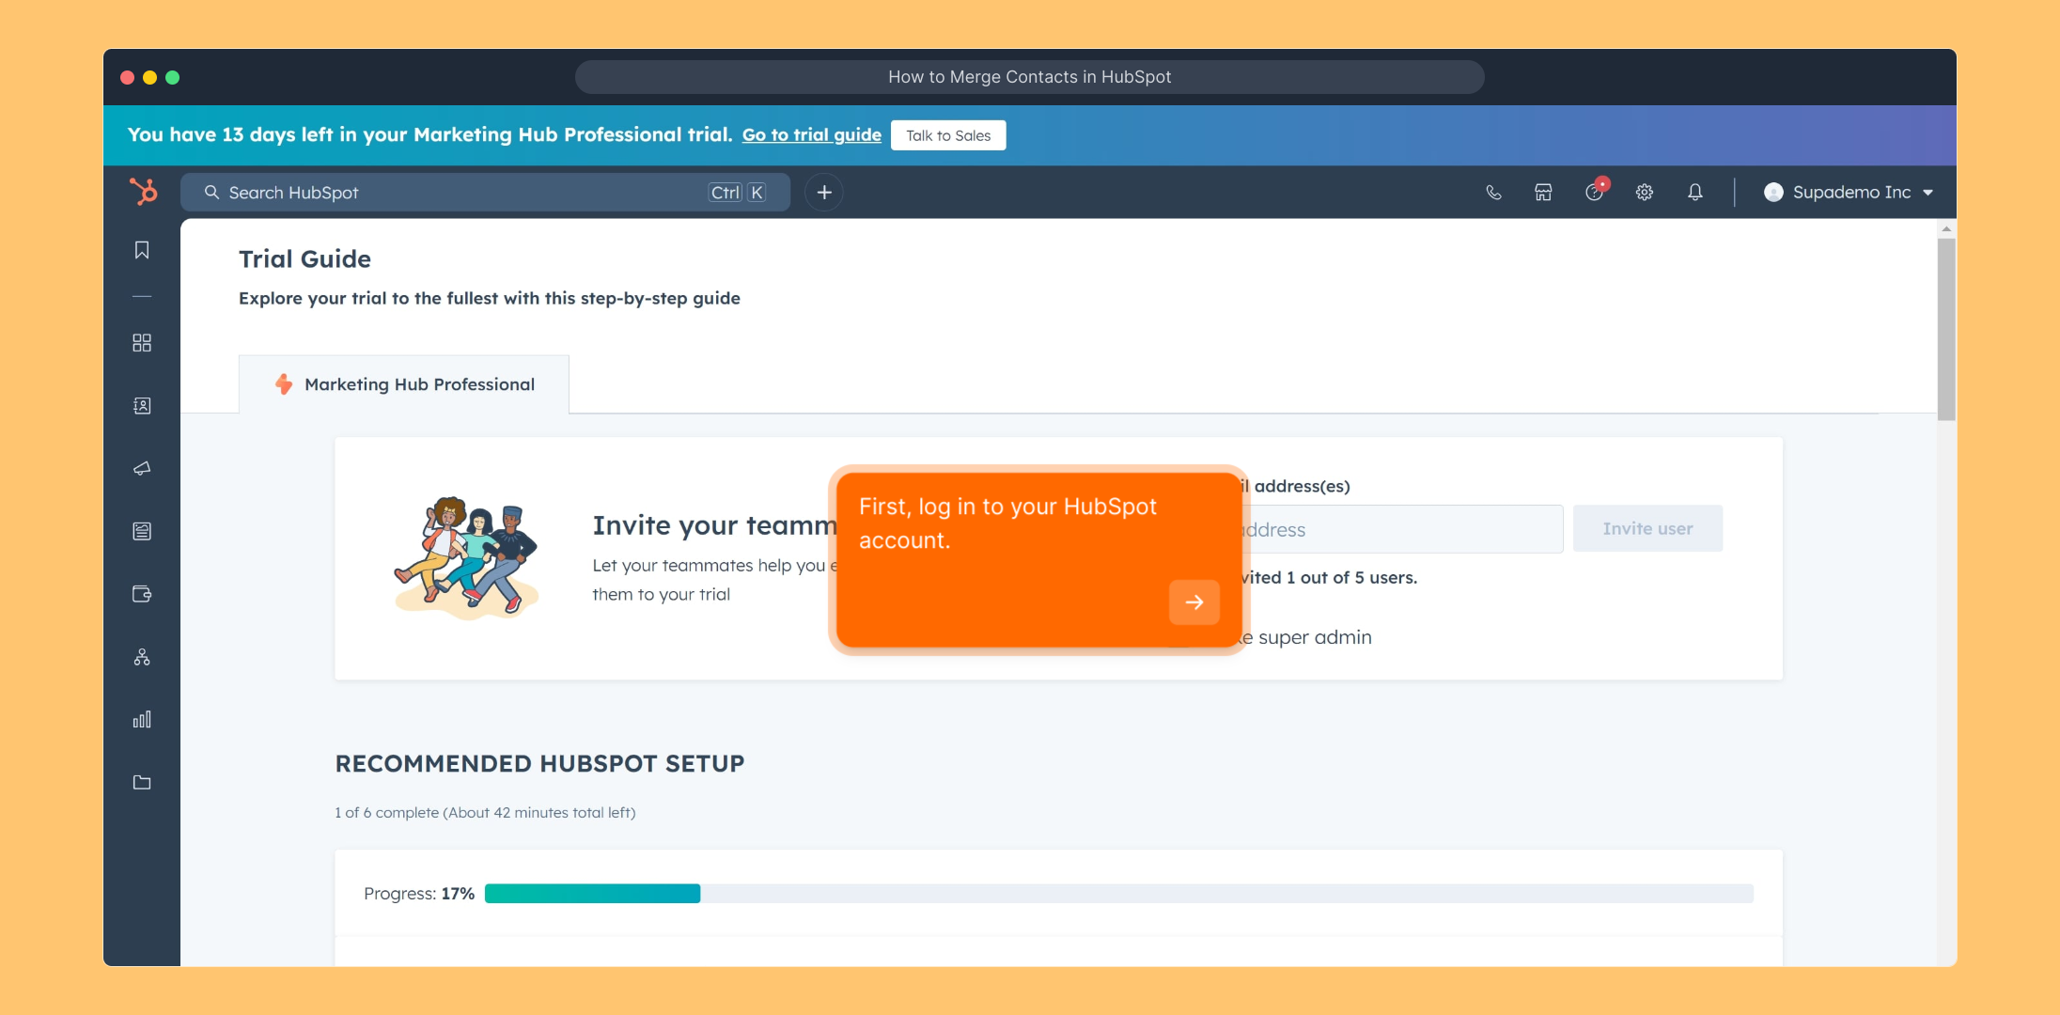Viewport: 2060px width, 1015px height.
Task: Click the phone calling icon
Action: point(1493,193)
